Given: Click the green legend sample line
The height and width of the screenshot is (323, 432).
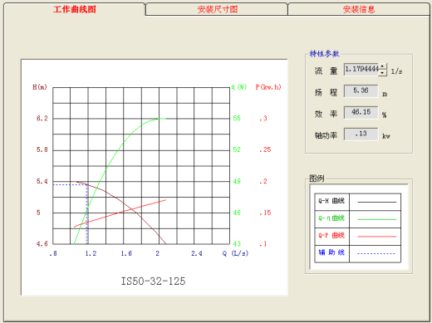Looking at the screenshot, I should [x=376, y=219].
